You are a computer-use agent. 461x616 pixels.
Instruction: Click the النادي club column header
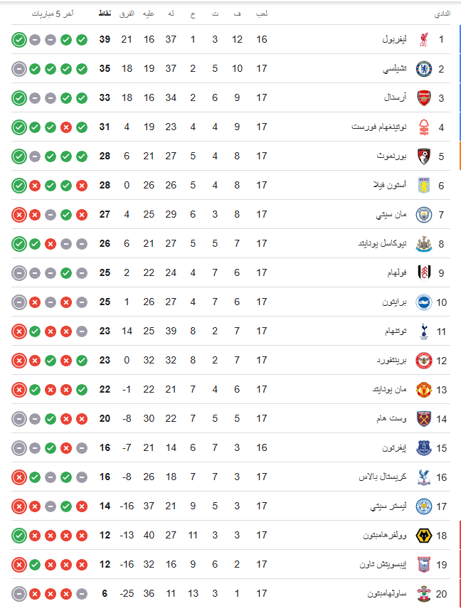pos(442,14)
